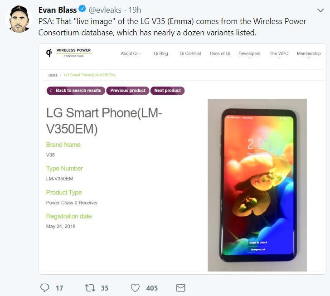Image resolution: width=330 pixels, height=296 pixels.
Task: Open the @evleaks handle link
Action: [105, 10]
